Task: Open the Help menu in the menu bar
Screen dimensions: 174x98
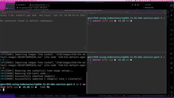Action: [x=35, y=1]
